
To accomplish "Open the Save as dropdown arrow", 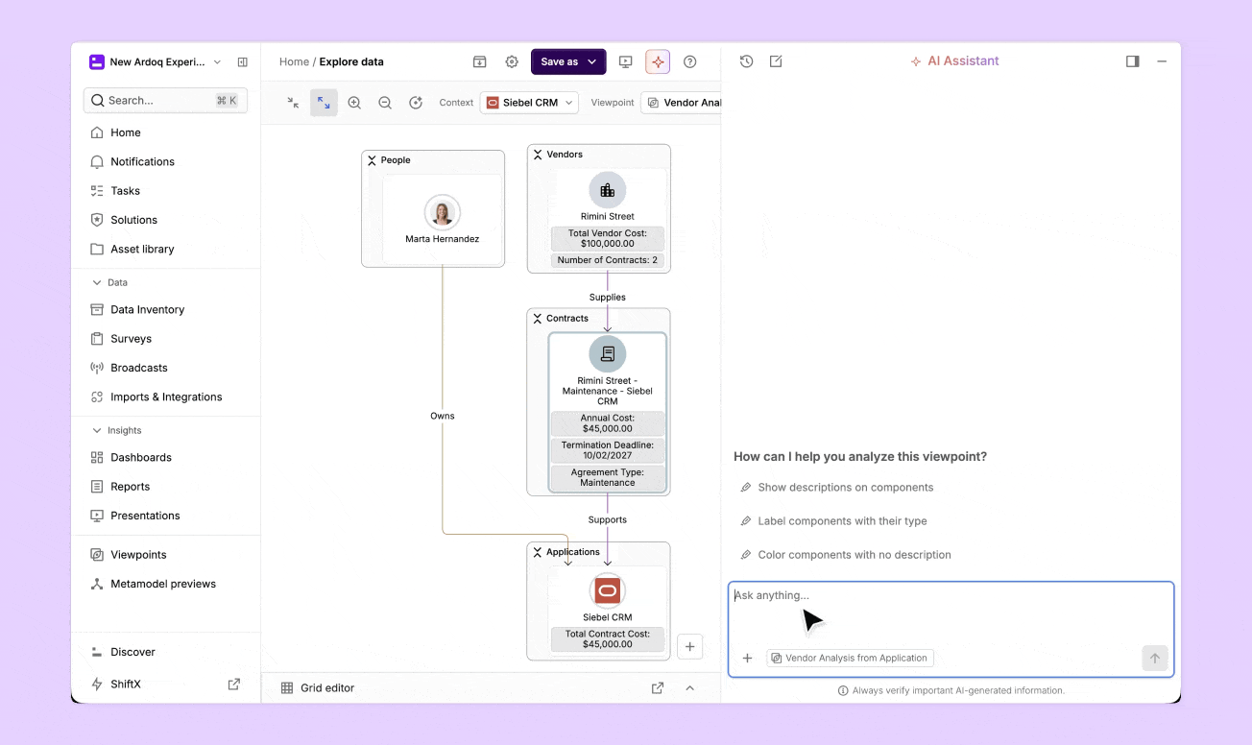I will (x=592, y=61).
